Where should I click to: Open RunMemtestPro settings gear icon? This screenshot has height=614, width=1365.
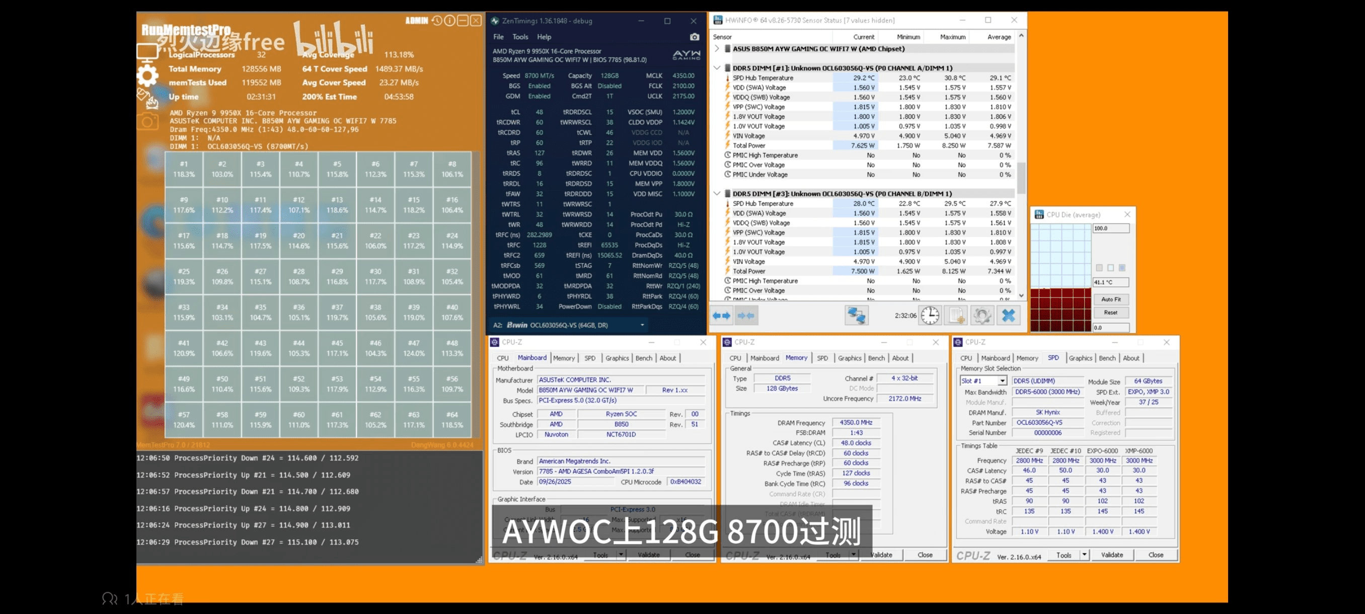click(147, 76)
